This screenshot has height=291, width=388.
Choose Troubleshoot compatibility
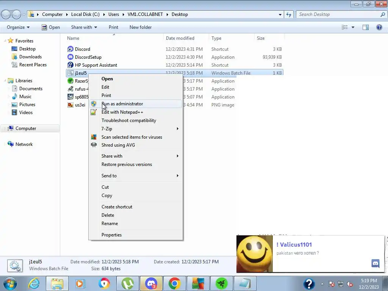pyautogui.click(x=136, y=120)
